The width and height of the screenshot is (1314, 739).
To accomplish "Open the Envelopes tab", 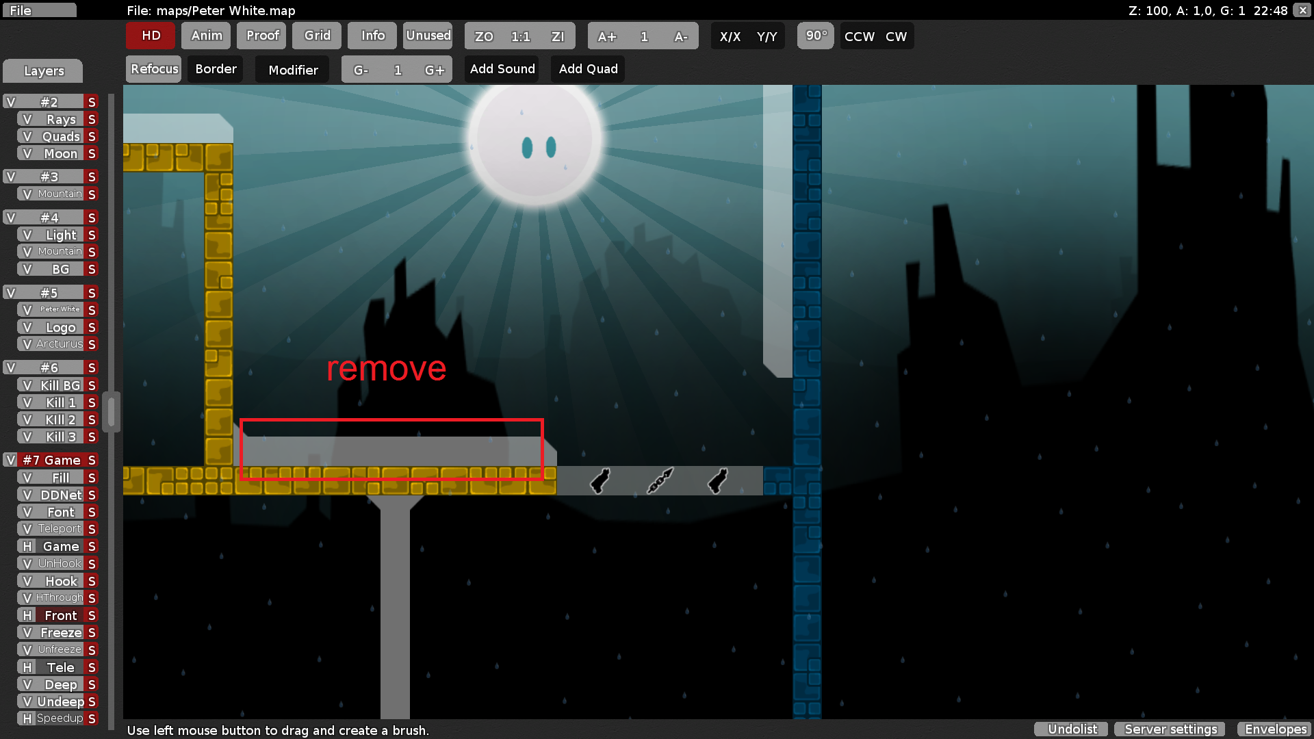I will click(x=1276, y=729).
